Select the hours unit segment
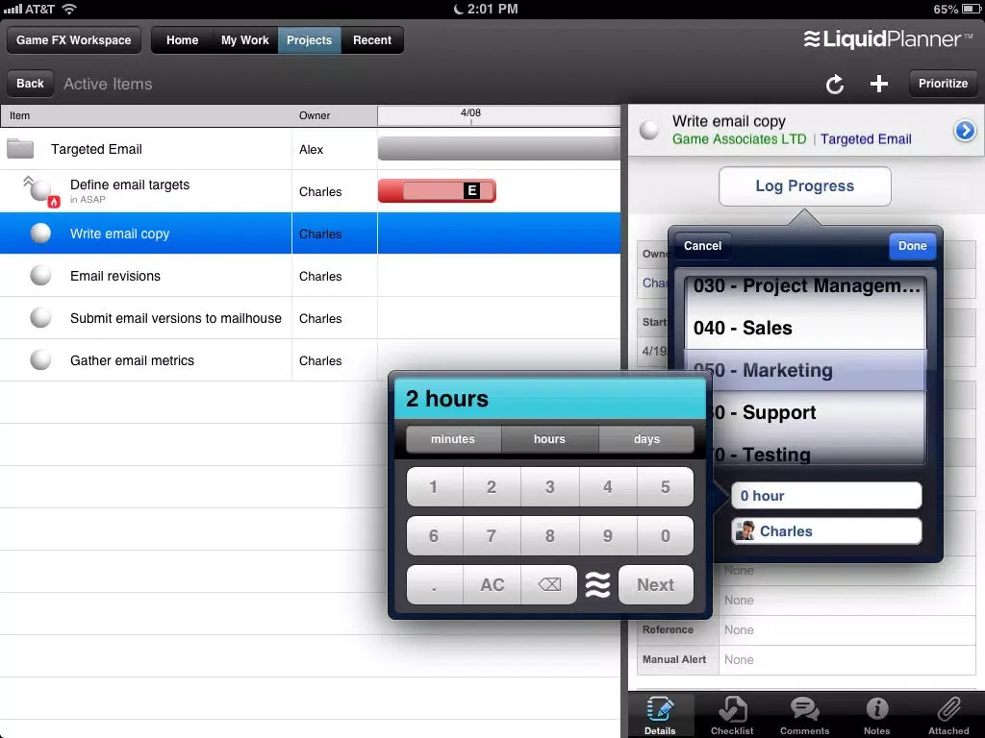985x738 pixels. pyautogui.click(x=549, y=439)
